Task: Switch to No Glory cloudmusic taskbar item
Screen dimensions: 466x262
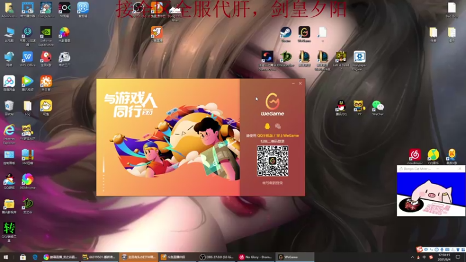Action: tap(256, 257)
